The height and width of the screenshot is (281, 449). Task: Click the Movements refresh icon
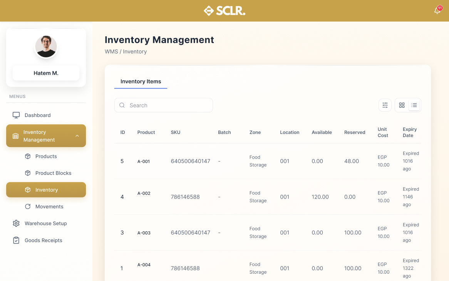tap(28, 207)
